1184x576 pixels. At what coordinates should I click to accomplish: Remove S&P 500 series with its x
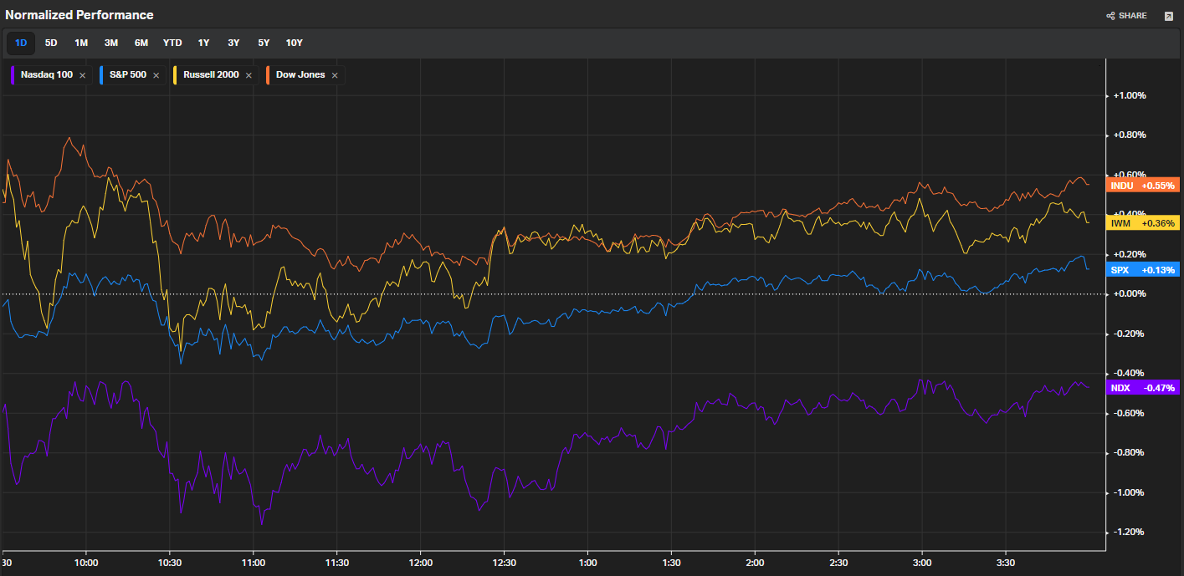point(156,75)
